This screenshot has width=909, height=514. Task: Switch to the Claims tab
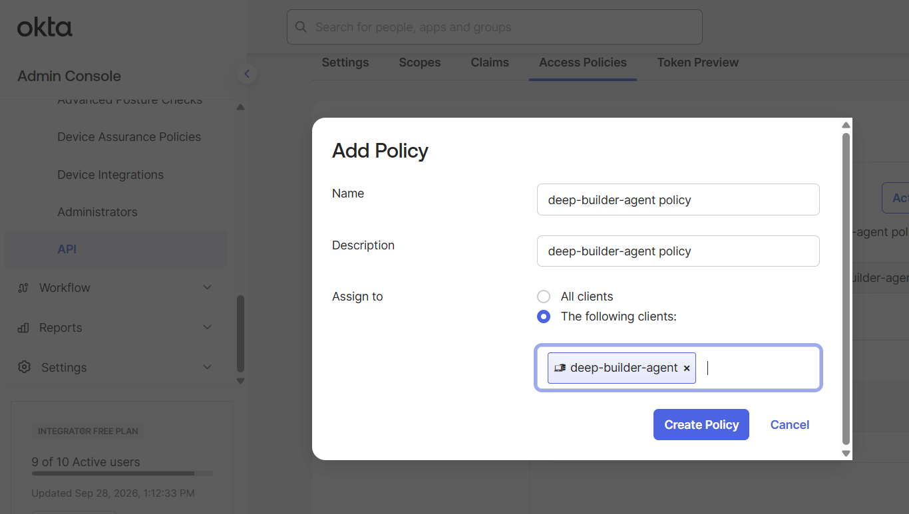[x=490, y=63]
